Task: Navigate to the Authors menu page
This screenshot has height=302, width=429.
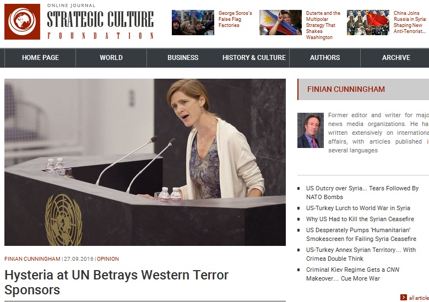Action: click(x=325, y=58)
